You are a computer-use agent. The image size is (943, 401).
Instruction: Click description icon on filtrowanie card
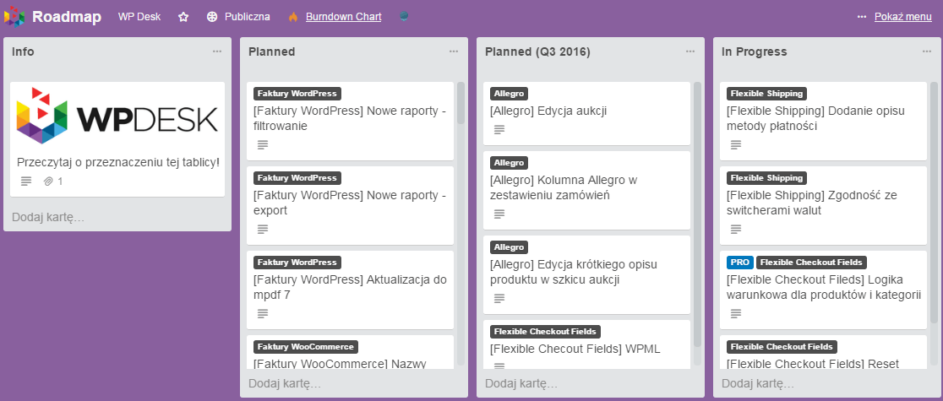tap(262, 145)
